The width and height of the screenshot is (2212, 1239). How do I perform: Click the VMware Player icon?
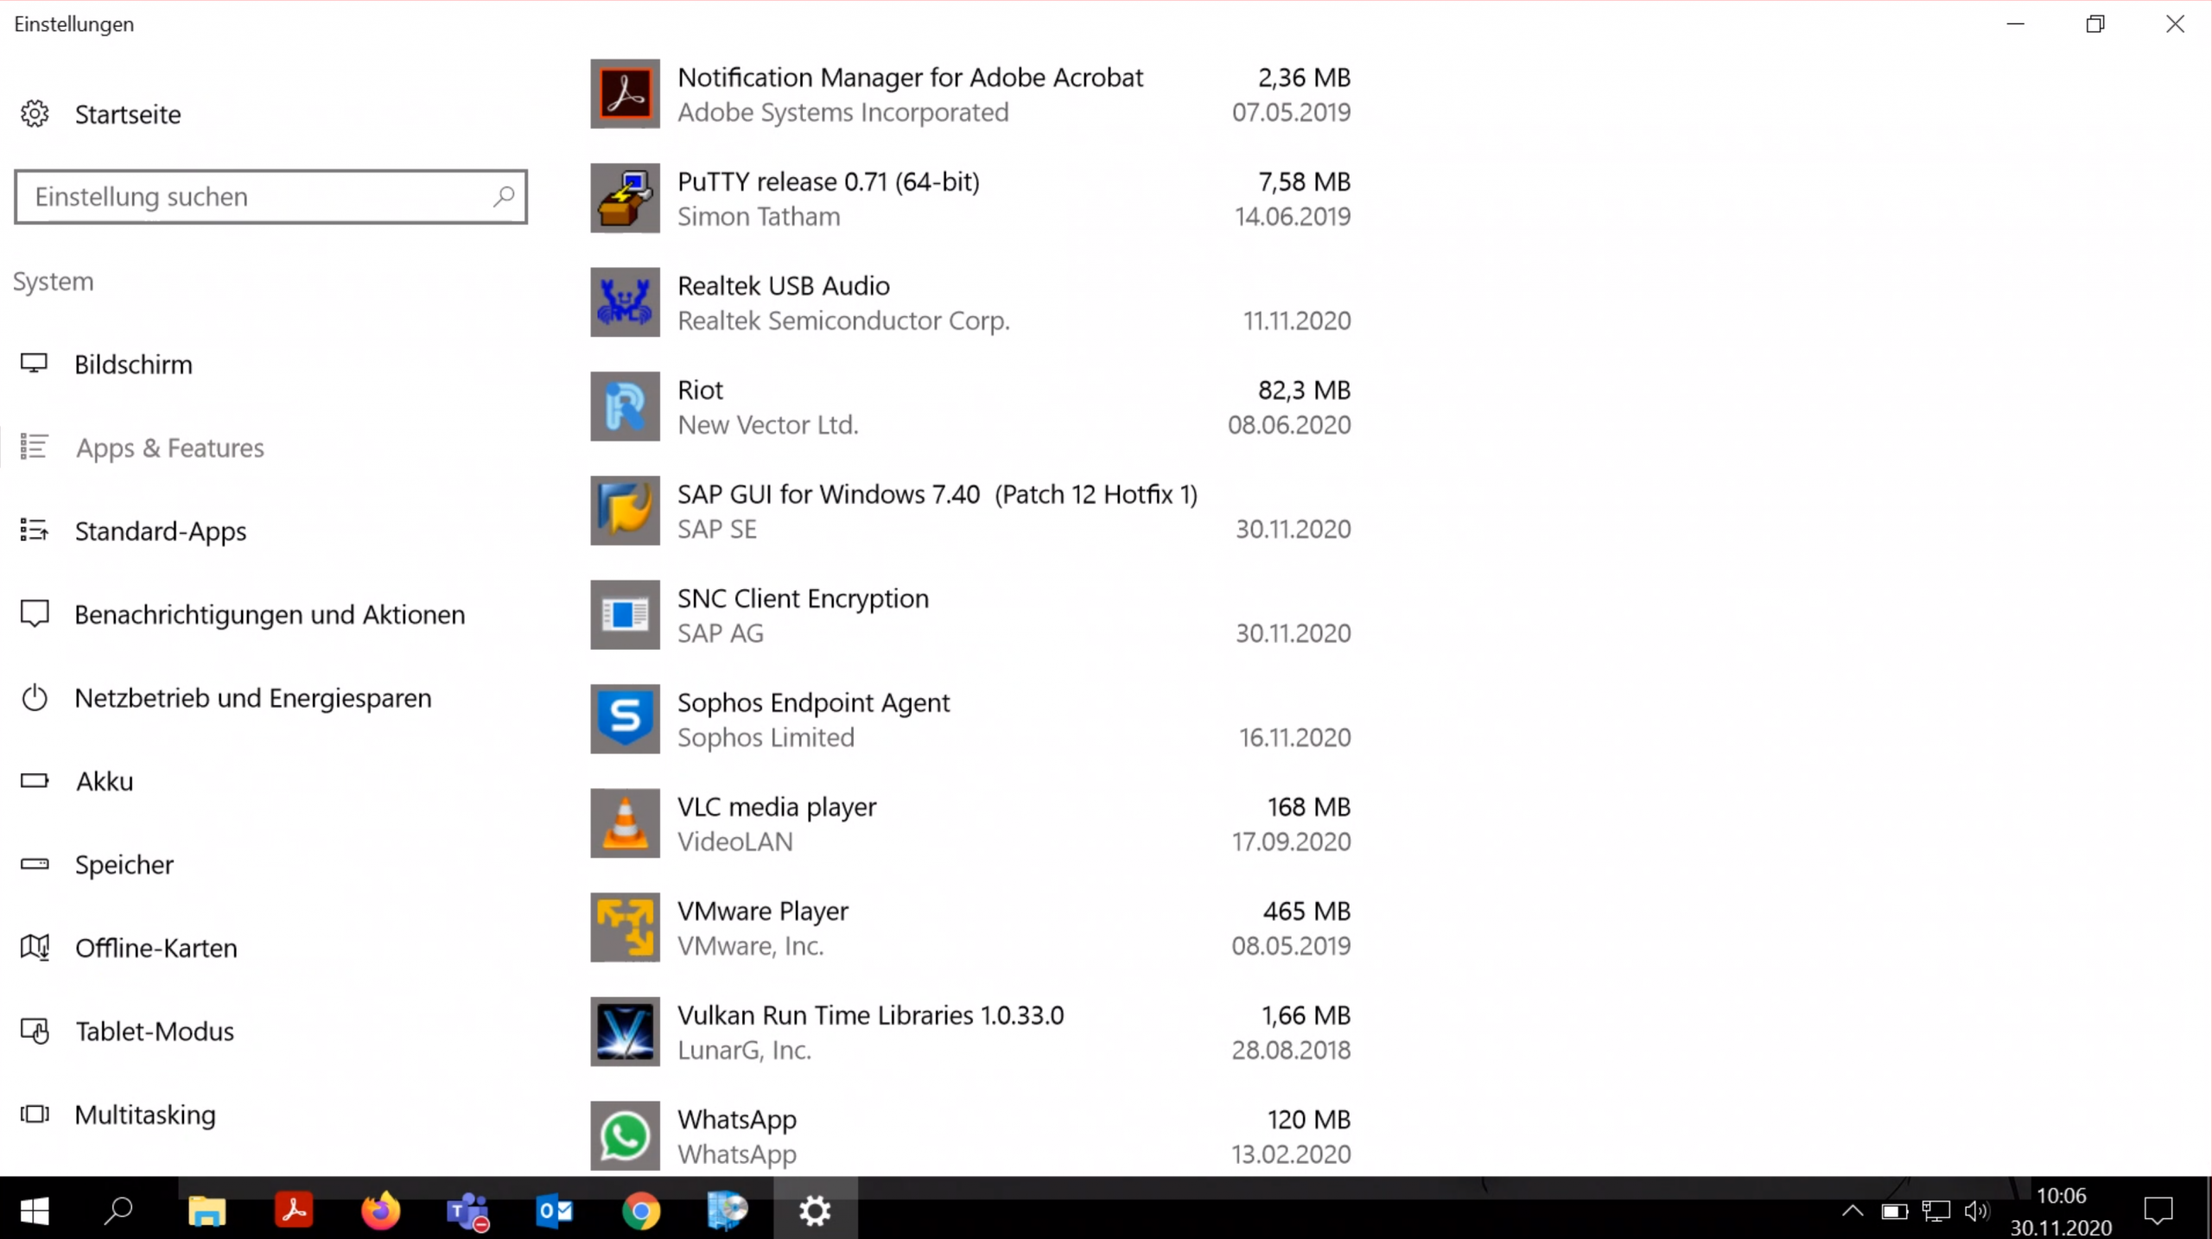(x=625, y=927)
